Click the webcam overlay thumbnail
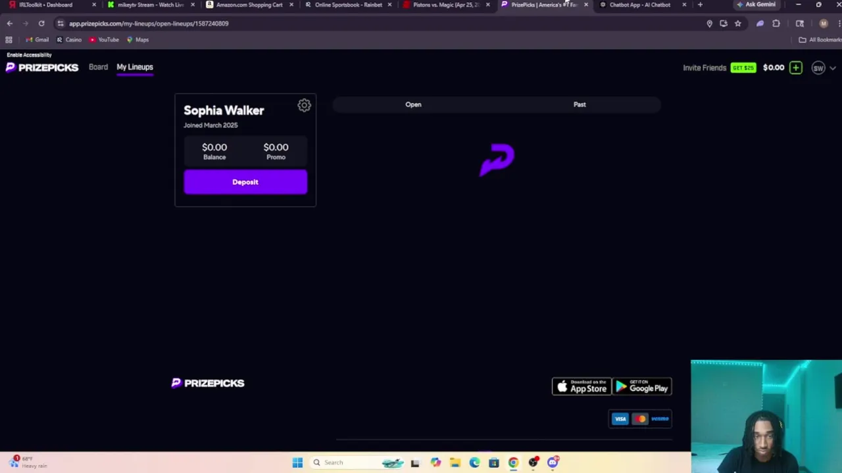The image size is (842, 473). (x=766, y=416)
